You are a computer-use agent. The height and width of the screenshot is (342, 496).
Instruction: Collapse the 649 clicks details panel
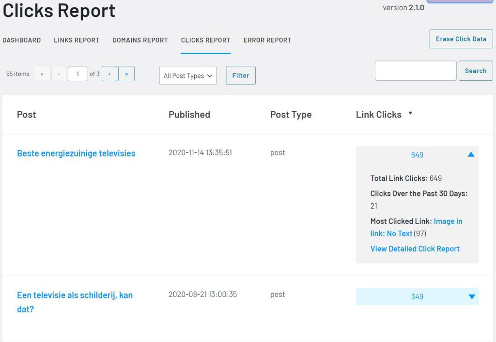point(471,154)
